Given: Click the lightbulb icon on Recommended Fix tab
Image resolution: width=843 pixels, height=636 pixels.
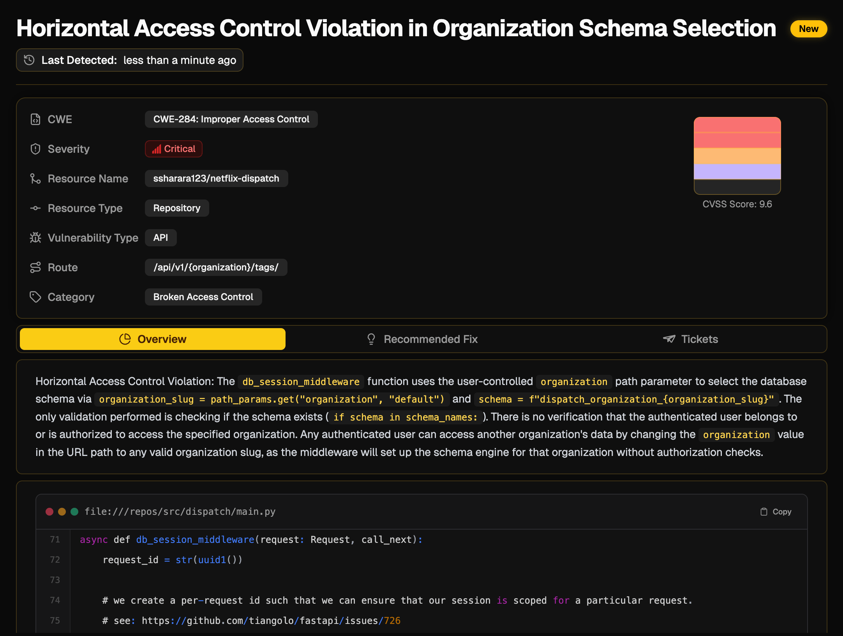Looking at the screenshot, I should 371,339.
